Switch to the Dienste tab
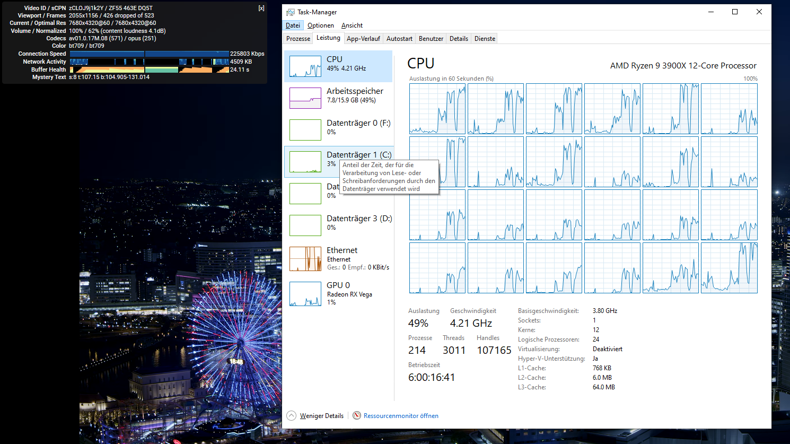The height and width of the screenshot is (444, 790). pyautogui.click(x=485, y=39)
